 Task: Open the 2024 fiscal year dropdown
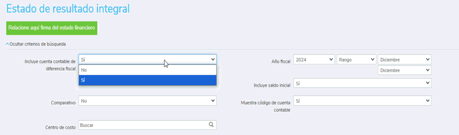click(314, 60)
